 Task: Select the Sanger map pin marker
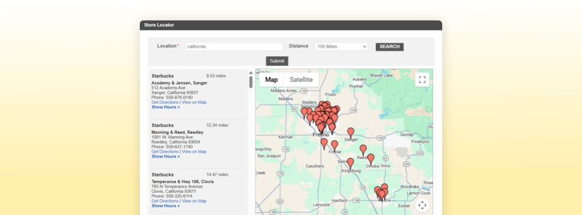click(x=350, y=133)
